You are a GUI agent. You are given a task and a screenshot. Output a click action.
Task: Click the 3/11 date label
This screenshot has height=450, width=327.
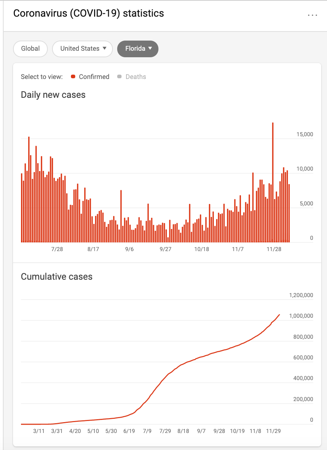point(39,431)
